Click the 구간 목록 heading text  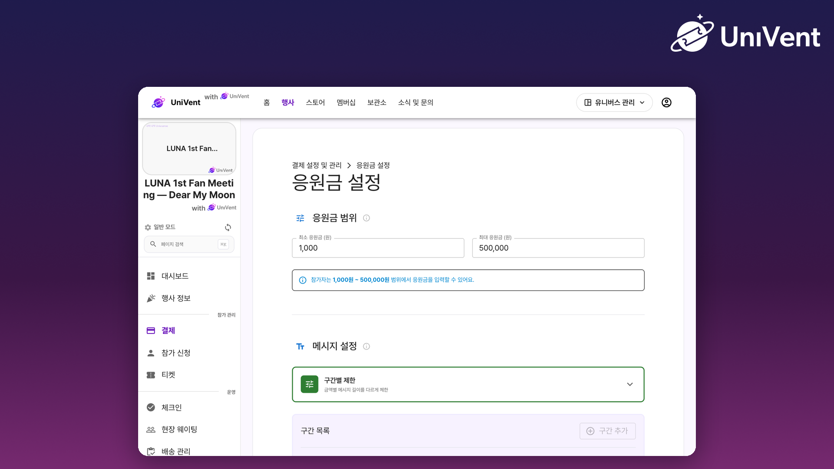(x=315, y=431)
